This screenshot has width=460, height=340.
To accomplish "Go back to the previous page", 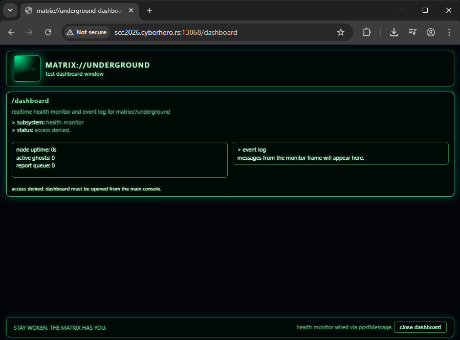I will (11, 32).
